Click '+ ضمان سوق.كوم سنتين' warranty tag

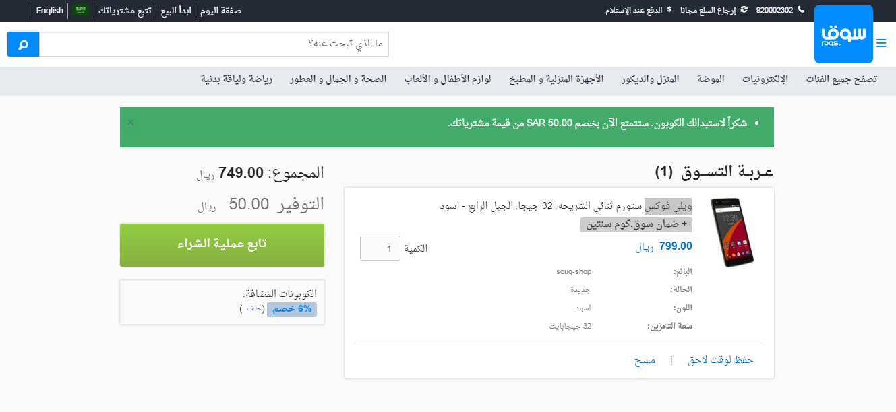tap(636, 225)
